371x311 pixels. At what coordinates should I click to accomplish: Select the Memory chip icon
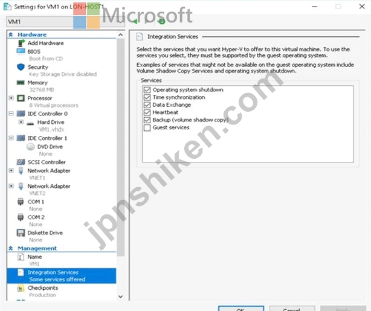(21, 83)
